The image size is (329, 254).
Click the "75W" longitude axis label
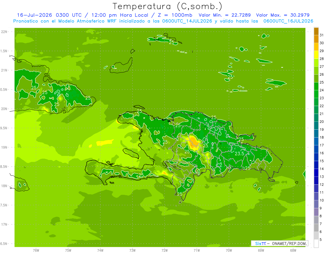point(68,250)
